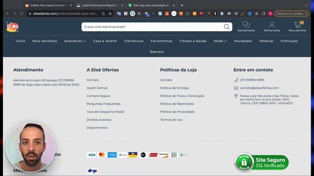Open Taxa de Despacho Postal link
Viewport: 314px width, 176px height.
click(105, 112)
